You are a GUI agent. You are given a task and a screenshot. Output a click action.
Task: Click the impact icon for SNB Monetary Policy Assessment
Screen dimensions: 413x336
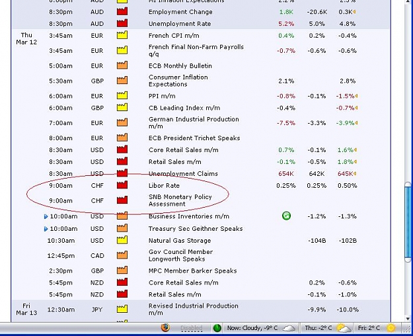tap(122, 200)
